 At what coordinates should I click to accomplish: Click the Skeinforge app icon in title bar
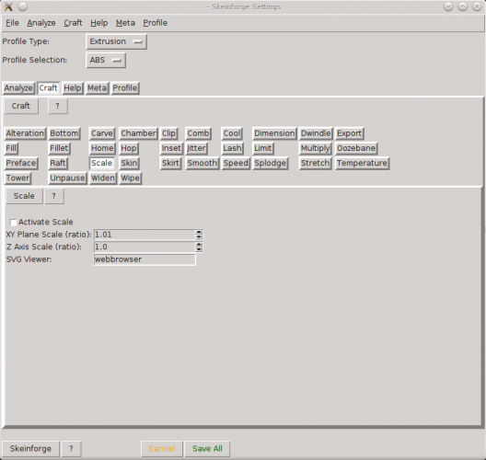pos(8,6)
